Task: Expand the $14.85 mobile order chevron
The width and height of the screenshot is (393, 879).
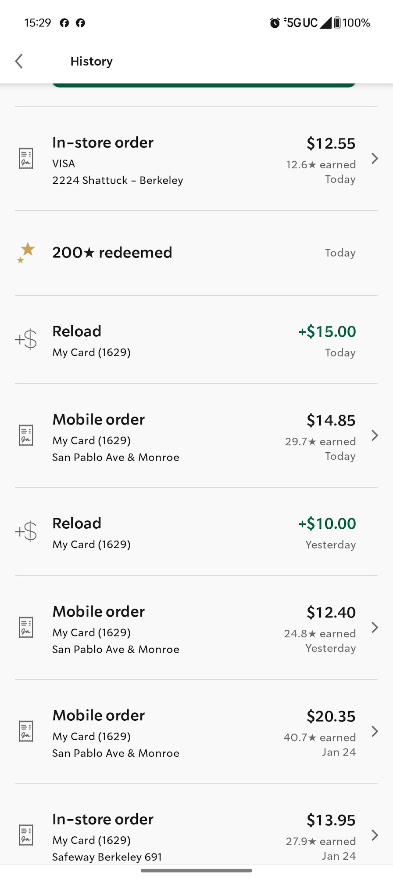Action: 375,435
